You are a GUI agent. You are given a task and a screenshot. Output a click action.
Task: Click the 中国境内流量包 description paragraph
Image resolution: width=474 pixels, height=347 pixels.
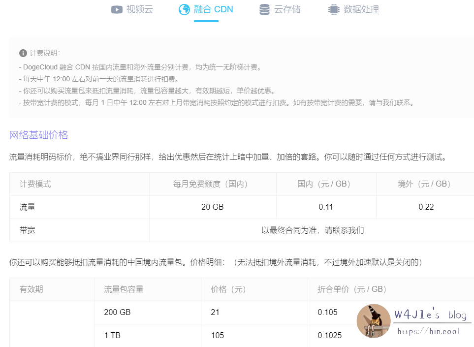tap(216, 262)
